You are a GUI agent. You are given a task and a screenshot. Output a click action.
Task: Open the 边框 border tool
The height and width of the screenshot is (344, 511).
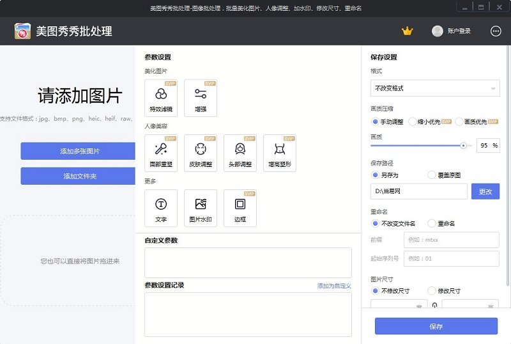[x=240, y=208]
